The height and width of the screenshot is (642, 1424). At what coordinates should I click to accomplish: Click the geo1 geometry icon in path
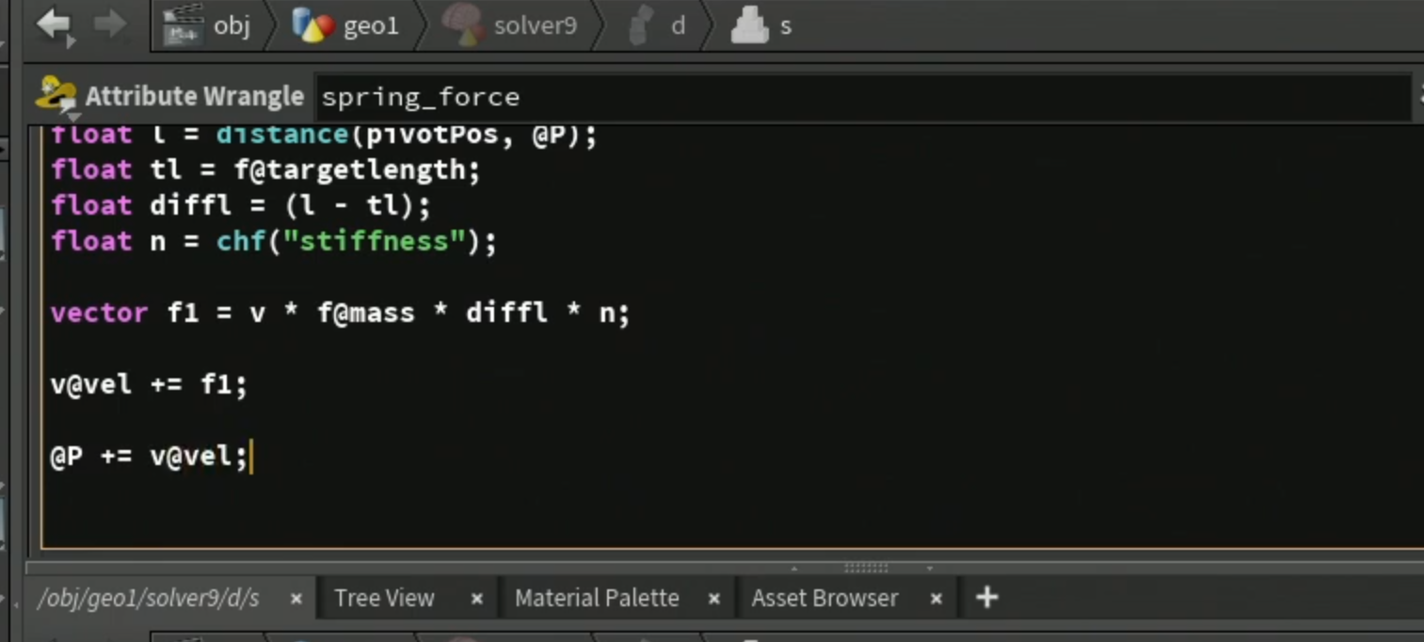[313, 25]
